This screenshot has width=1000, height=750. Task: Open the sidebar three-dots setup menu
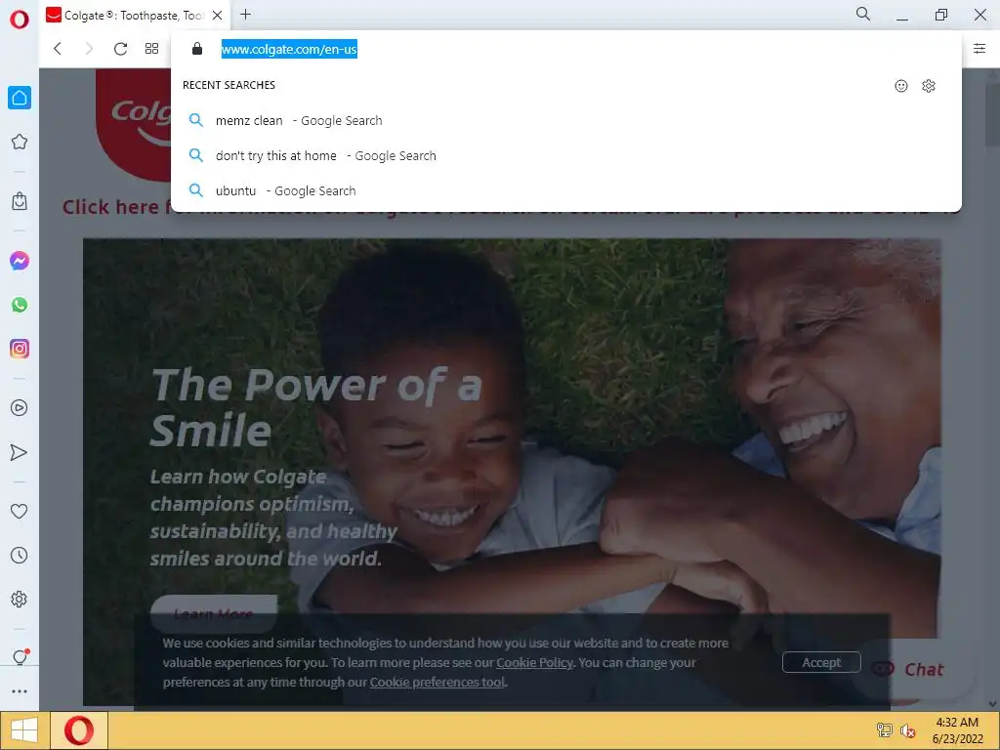click(x=20, y=691)
